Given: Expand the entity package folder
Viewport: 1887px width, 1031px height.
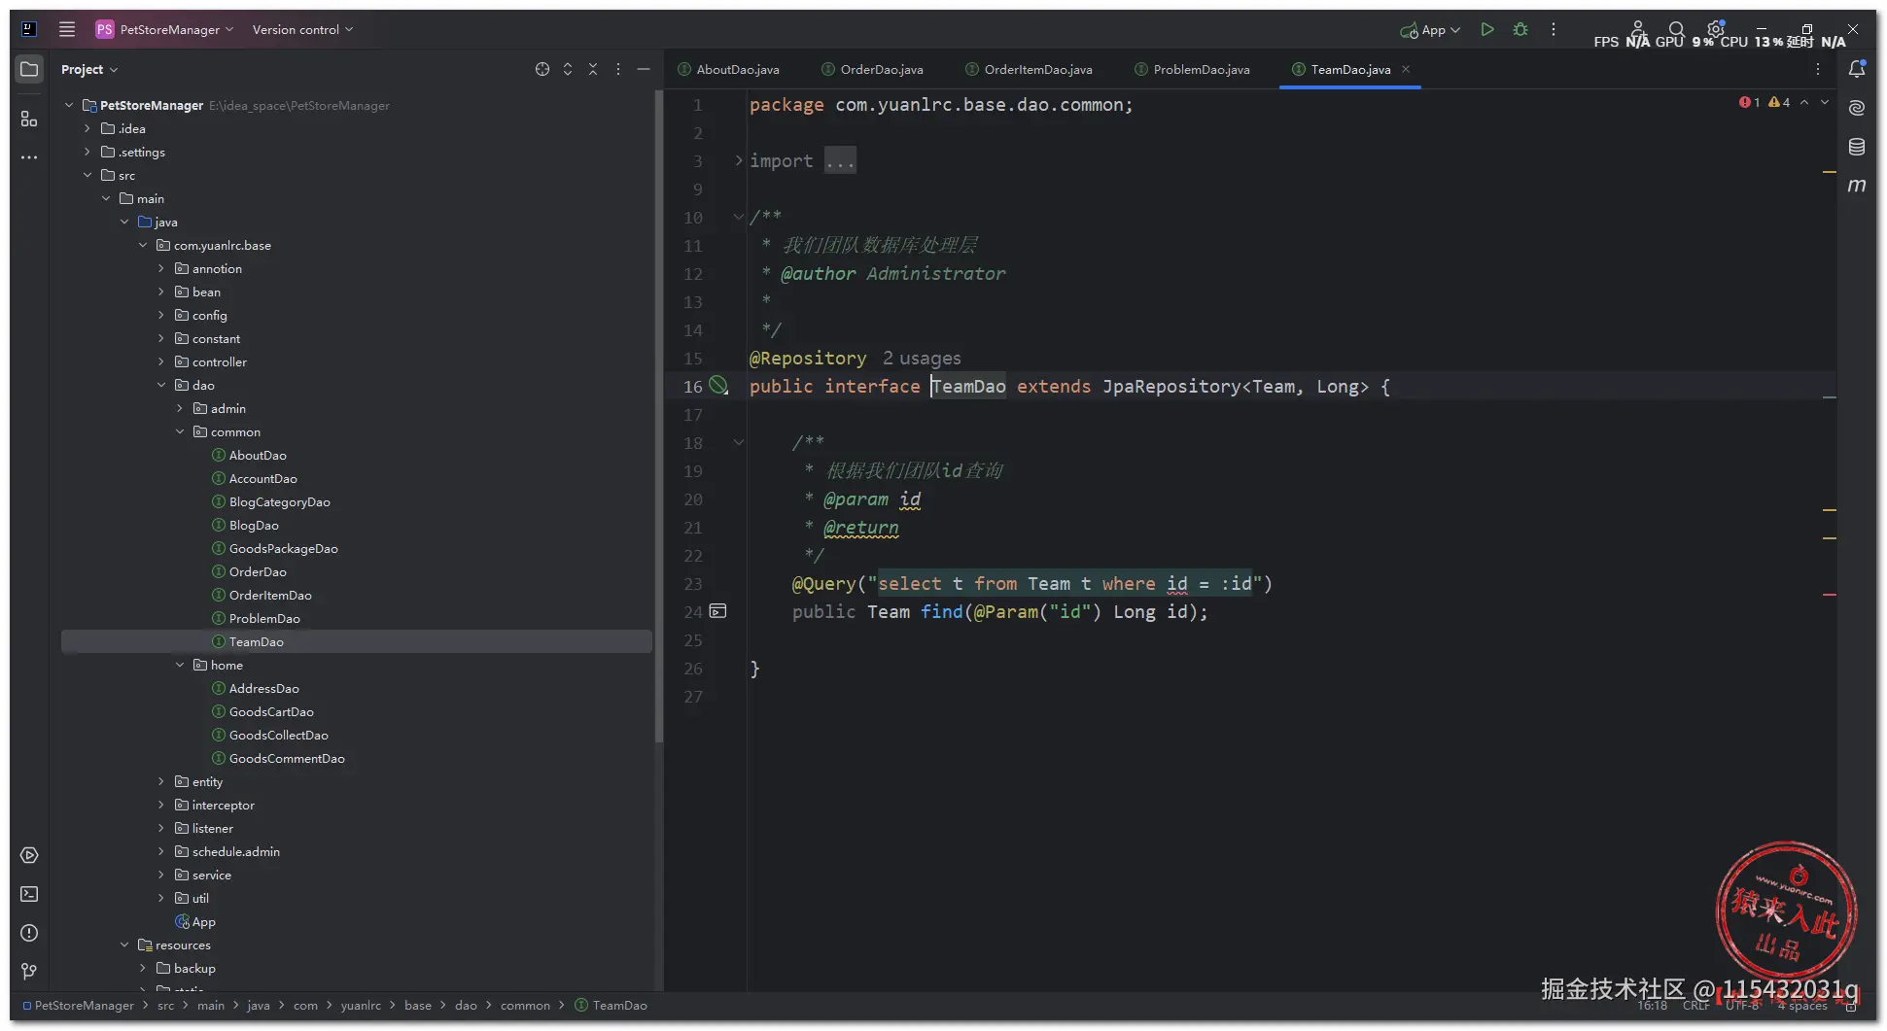Looking at the screenshot, I should pyautogui.click(x=161, y=782).
